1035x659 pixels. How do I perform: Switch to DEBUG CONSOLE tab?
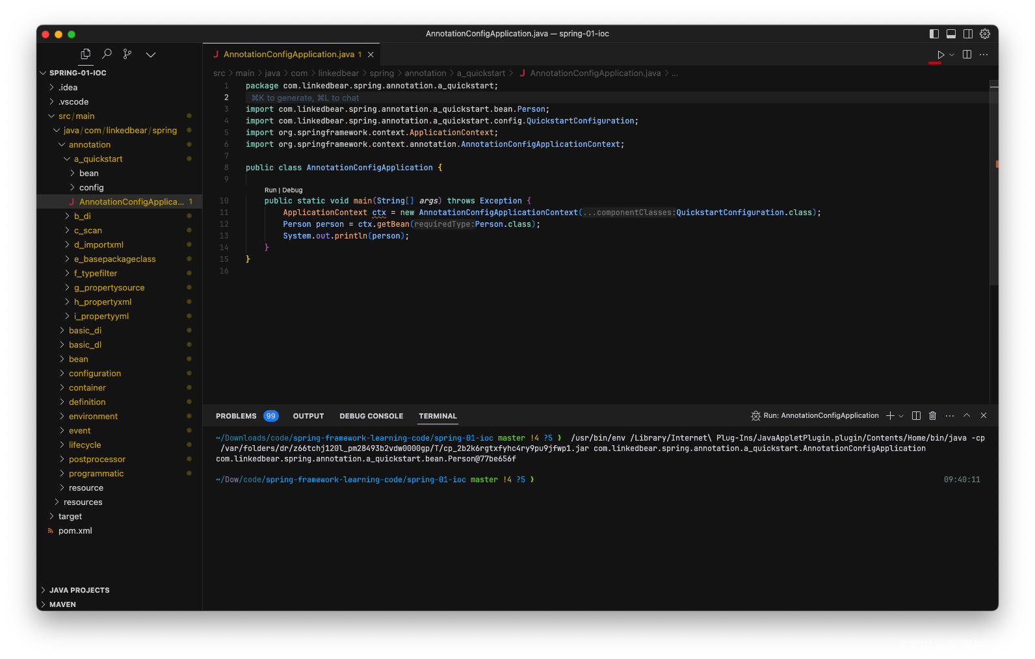(x=371, y=416)
